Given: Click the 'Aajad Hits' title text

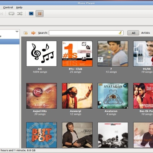Looking at the screenshot, I should click(40, 111).
